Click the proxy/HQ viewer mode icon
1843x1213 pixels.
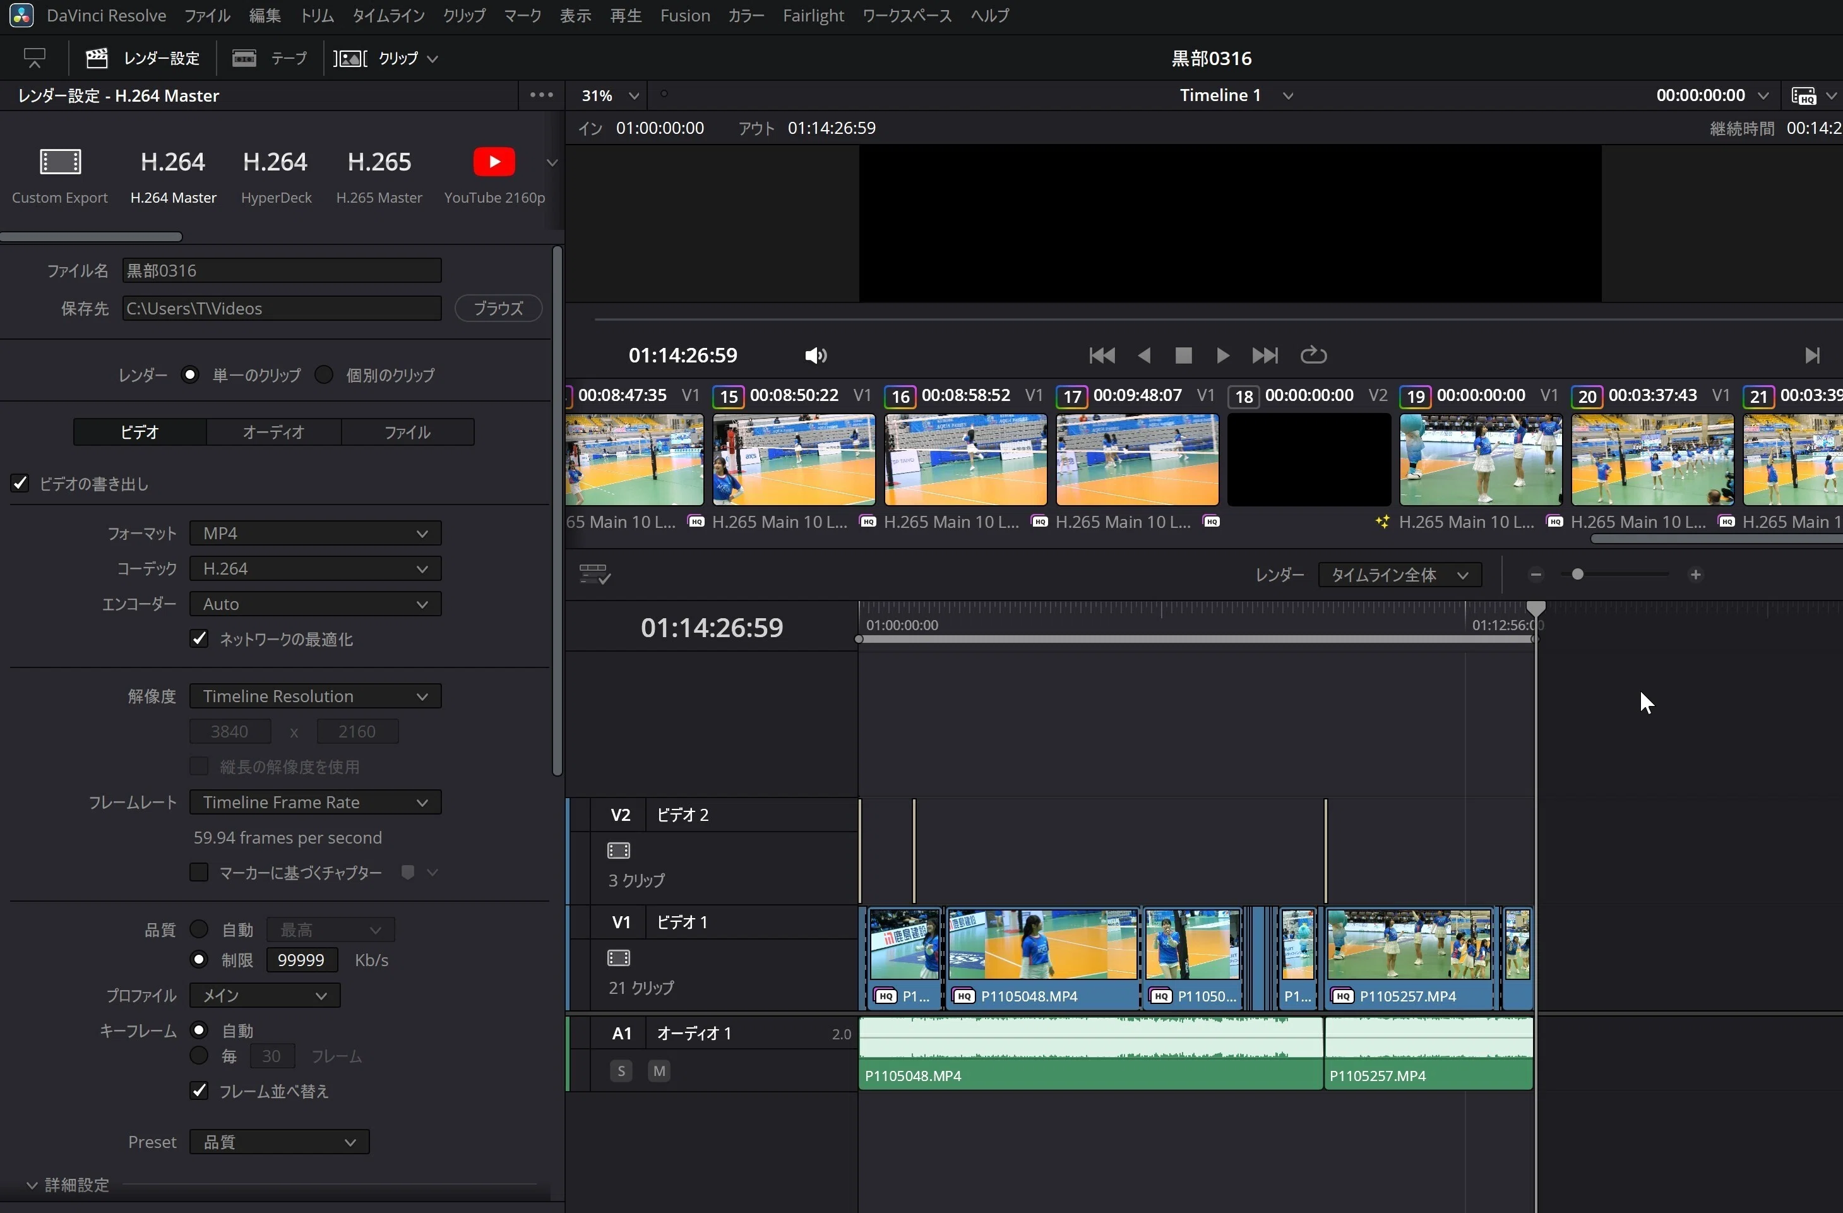click(1804, 95)
